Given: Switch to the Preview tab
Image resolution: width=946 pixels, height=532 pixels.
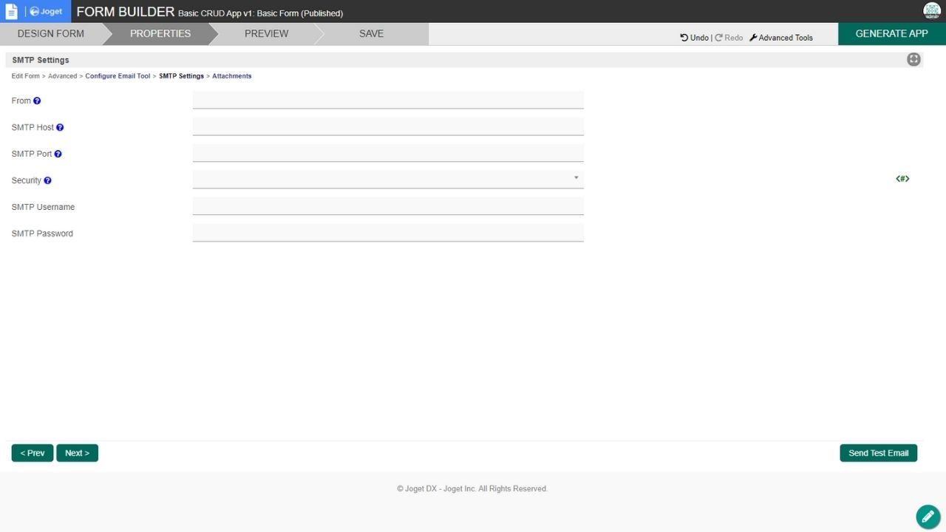Looking at the screenshot, I should click(x=266, y=34).
